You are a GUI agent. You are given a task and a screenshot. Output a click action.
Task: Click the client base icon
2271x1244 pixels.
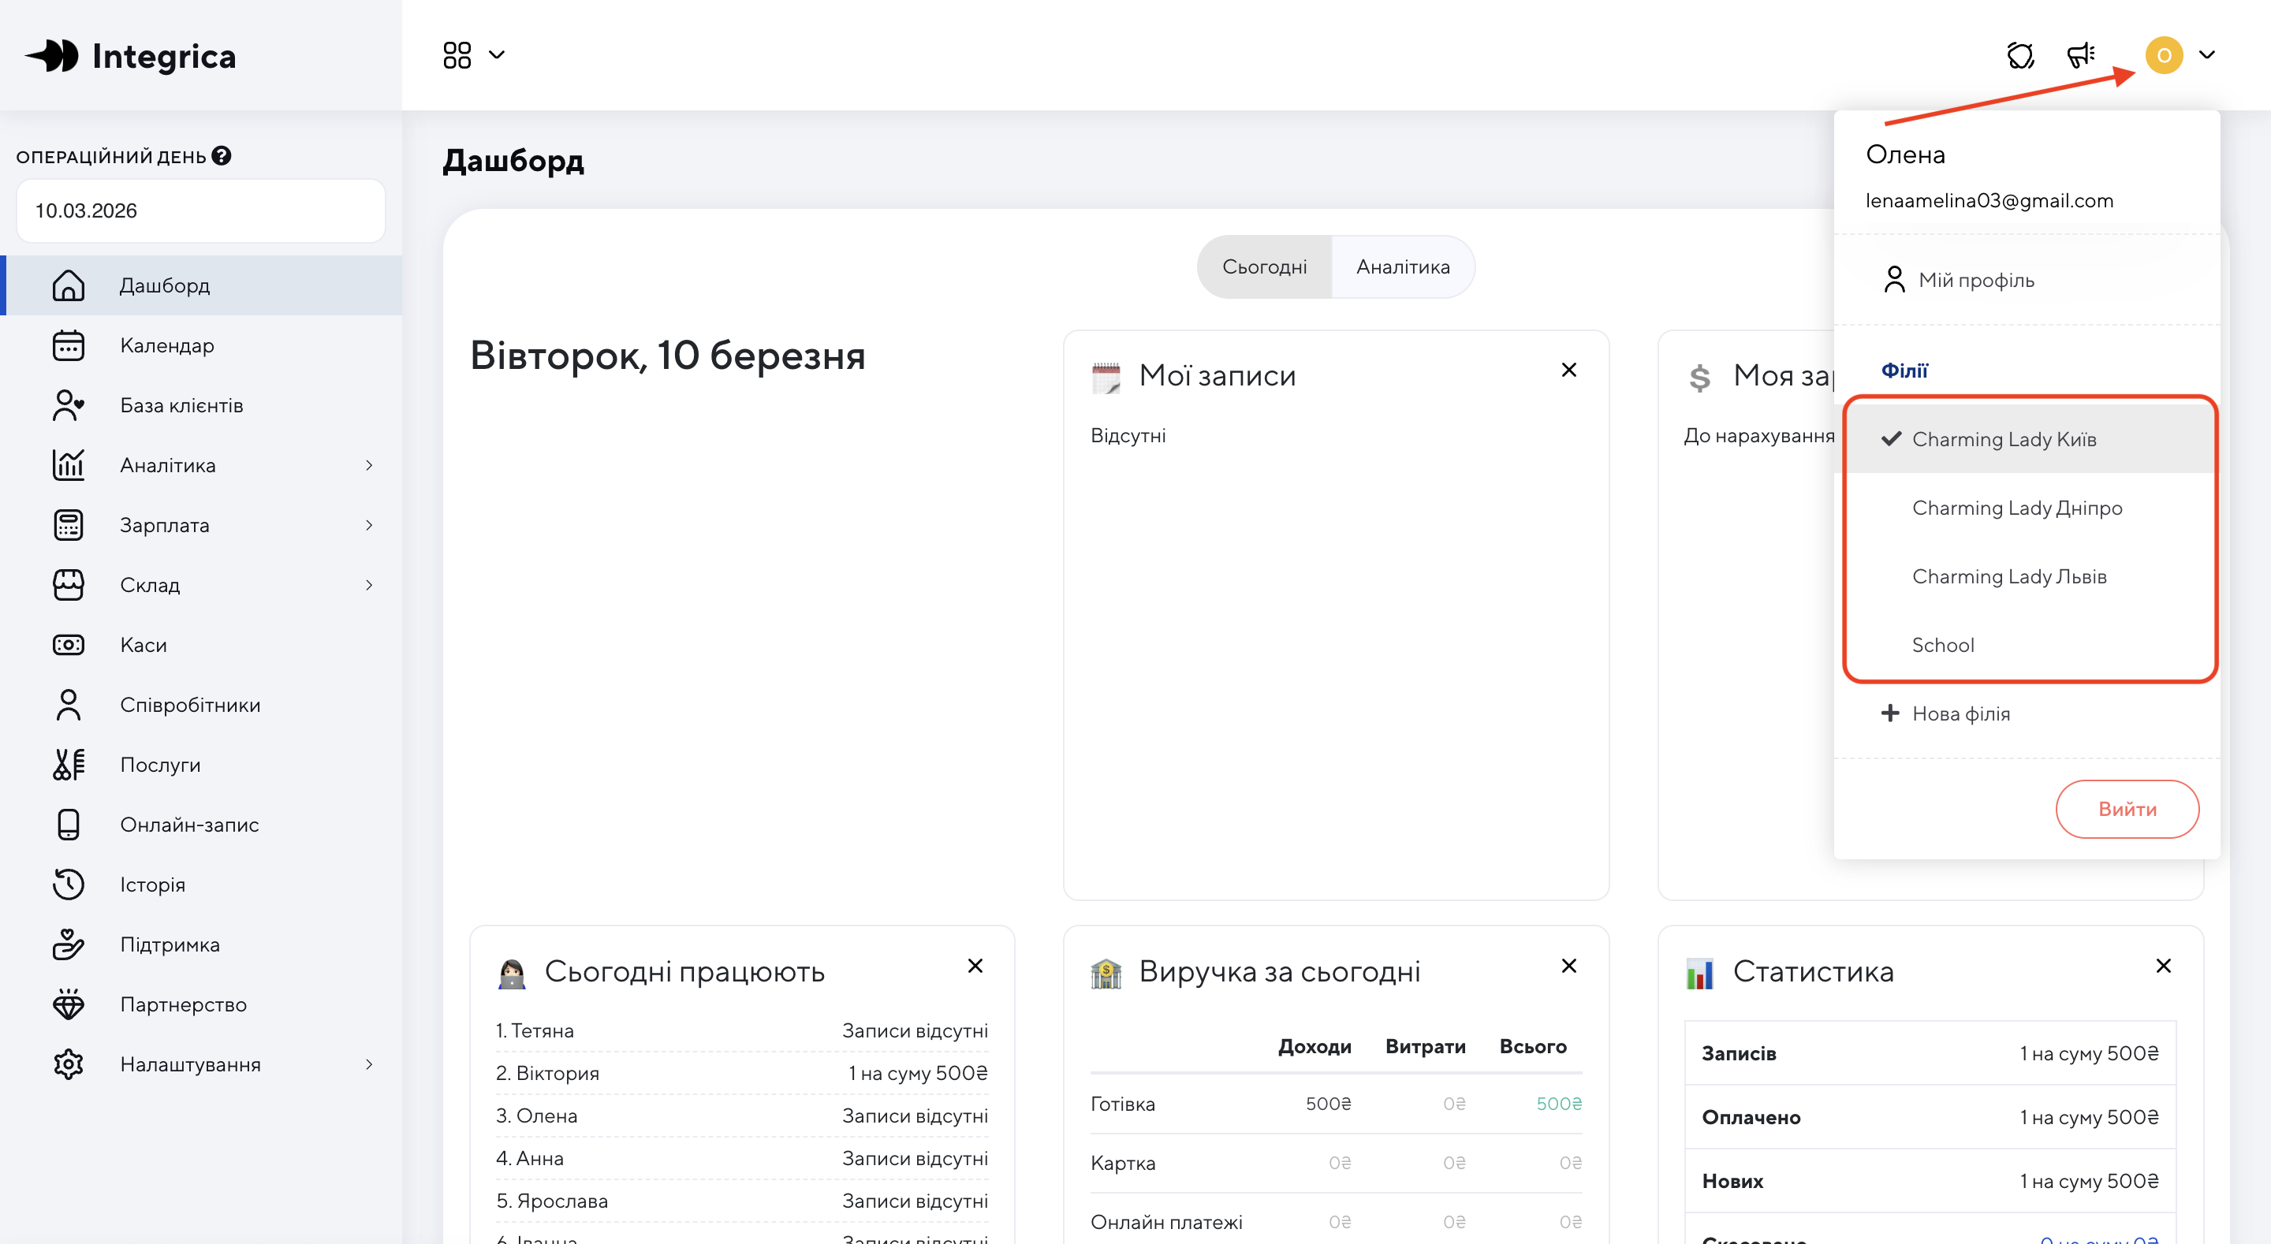68,405
